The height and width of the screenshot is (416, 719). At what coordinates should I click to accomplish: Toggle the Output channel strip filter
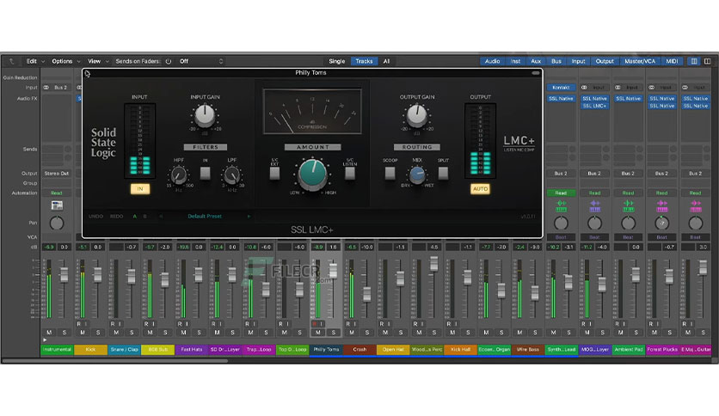click(605, 61)
